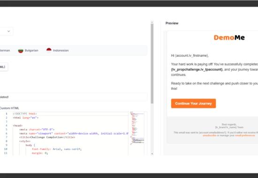The height and width of the screenshot is (178, 258).
Task: Click the 'Hi {account.lv_firstname}' greeting text
Action: point(190,56)
